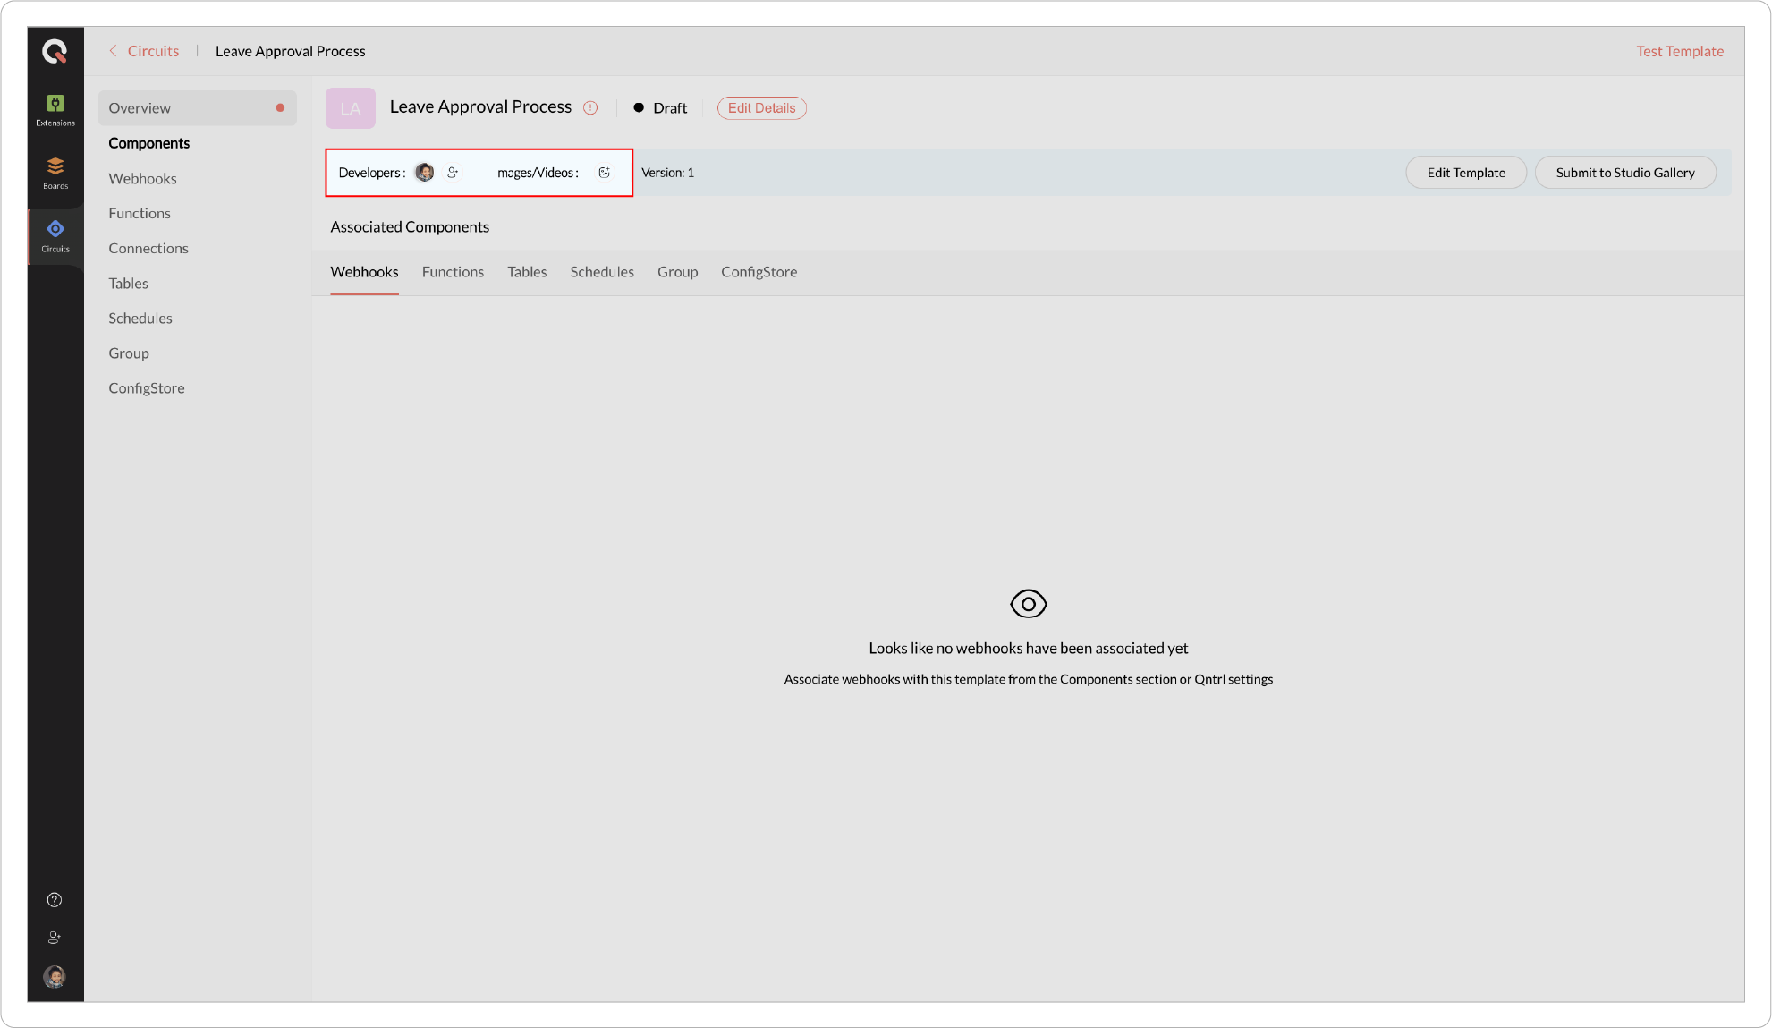Select Overview in the left navigation
This screenshot has width=1772, height=1028.
[x=198, y=108]
